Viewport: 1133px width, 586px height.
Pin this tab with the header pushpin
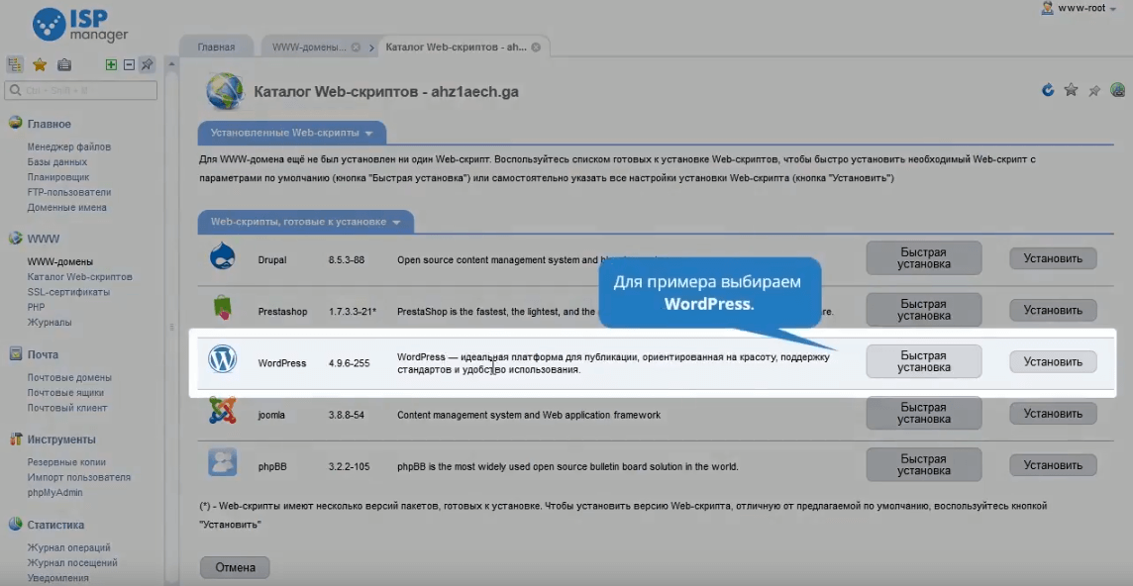(x=1094, y=91)
